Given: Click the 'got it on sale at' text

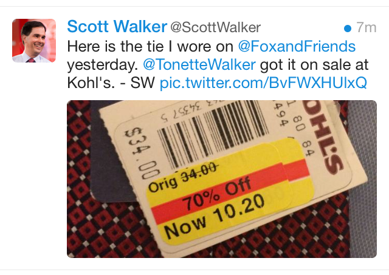Looking at the screenshot, I should pos(314,65).
